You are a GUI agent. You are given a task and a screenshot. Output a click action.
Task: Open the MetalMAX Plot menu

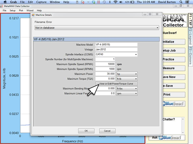coord(21,10)
